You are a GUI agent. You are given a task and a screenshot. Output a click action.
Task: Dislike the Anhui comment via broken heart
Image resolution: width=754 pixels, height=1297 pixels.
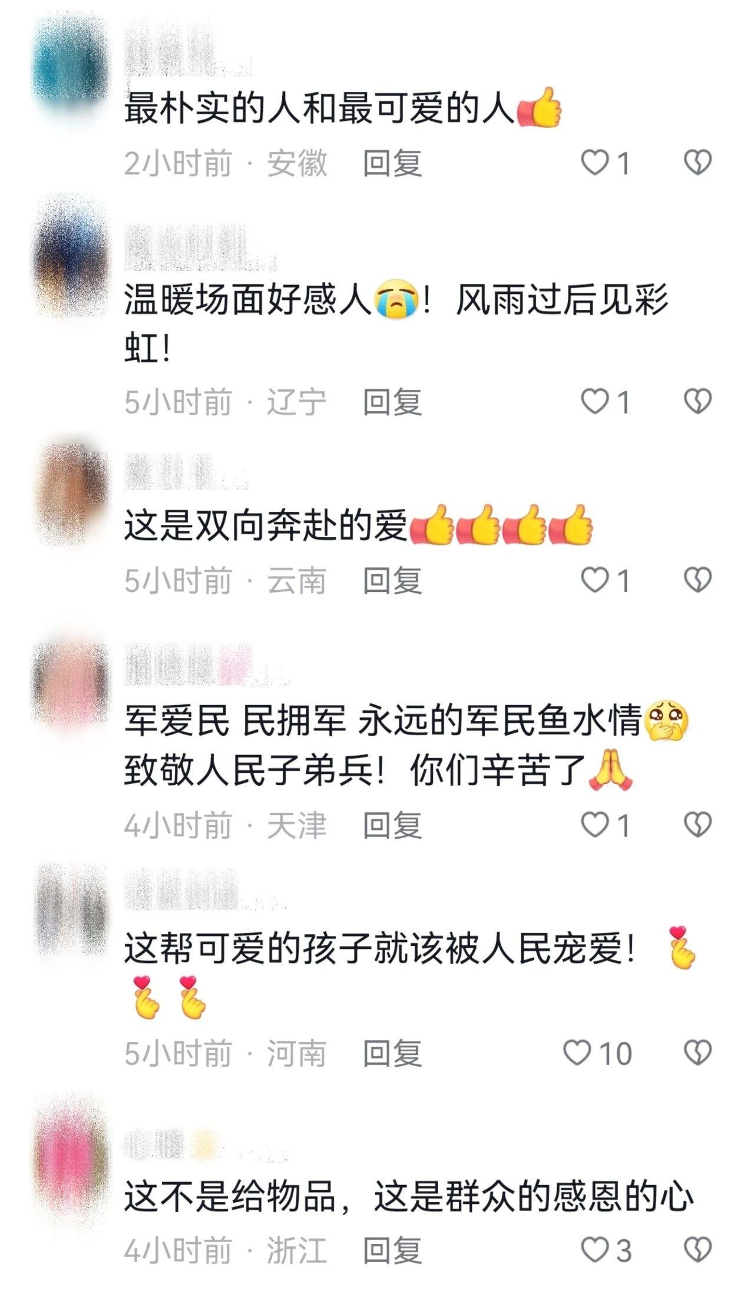698,163
